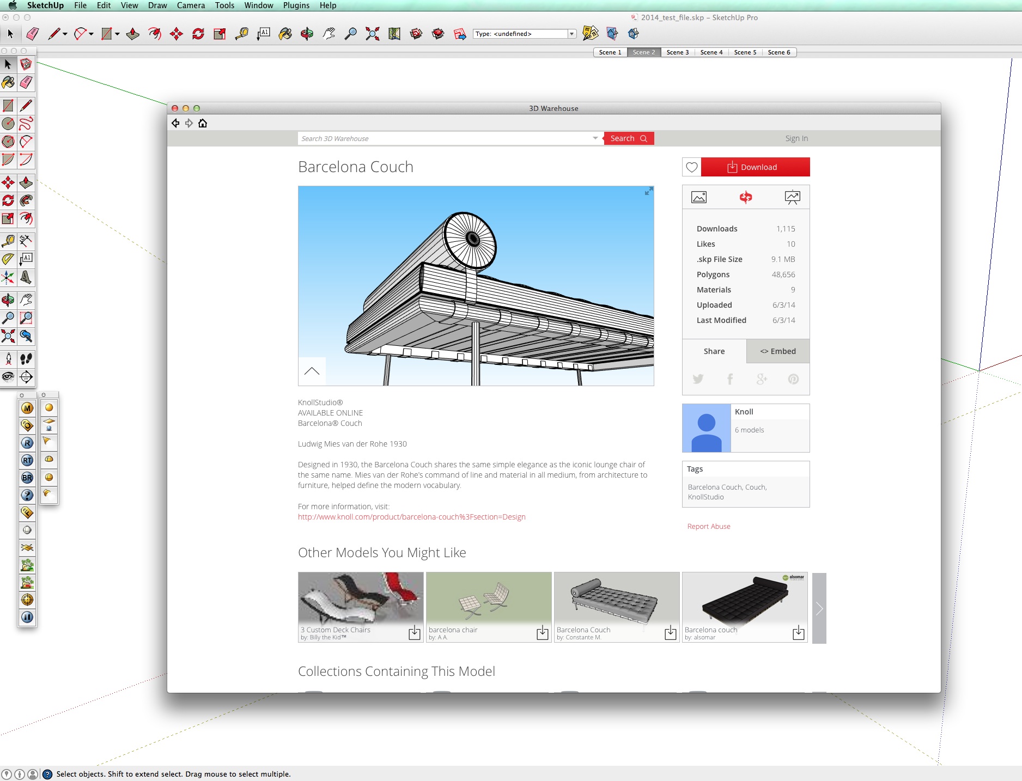Image resolution: width=1022 pixels, height=781 pixels.
Task: Click the Dimension tool in left palette
Action: point(26,241)
